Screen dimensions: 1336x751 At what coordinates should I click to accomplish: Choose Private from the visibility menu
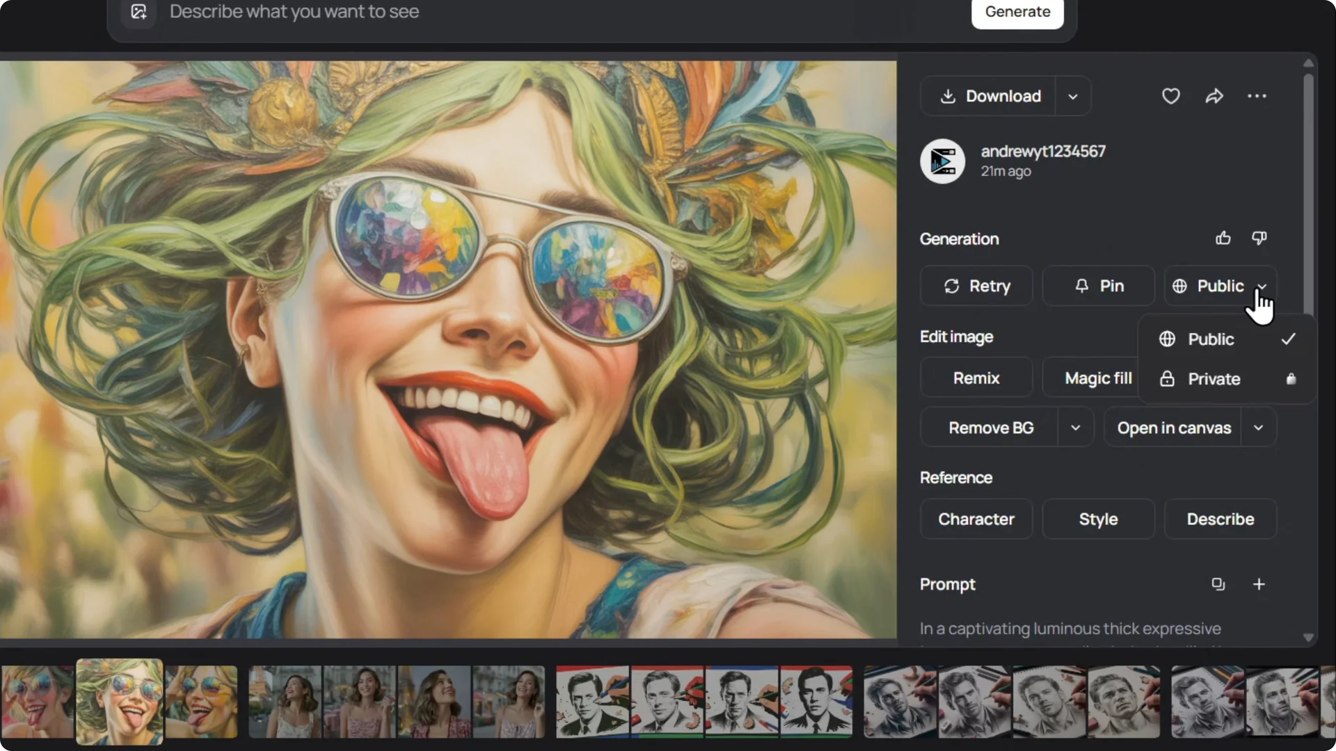click(1214, 379)
